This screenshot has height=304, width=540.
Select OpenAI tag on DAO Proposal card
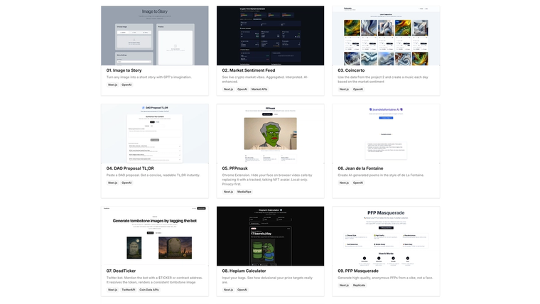(126, 183)
